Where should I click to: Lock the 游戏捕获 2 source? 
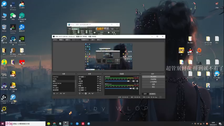(100, 77)
